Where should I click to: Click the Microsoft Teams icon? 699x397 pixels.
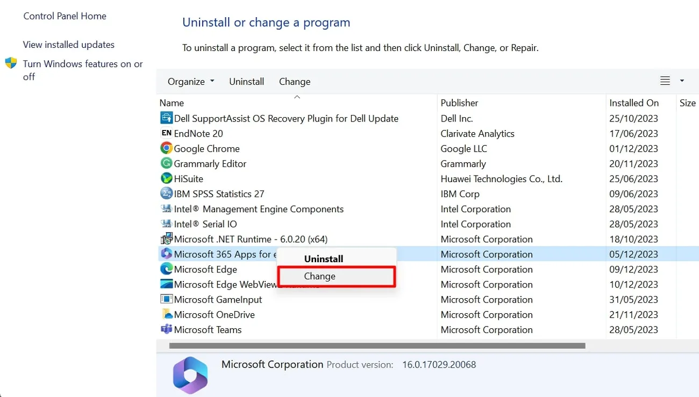[x=166, y=329]
